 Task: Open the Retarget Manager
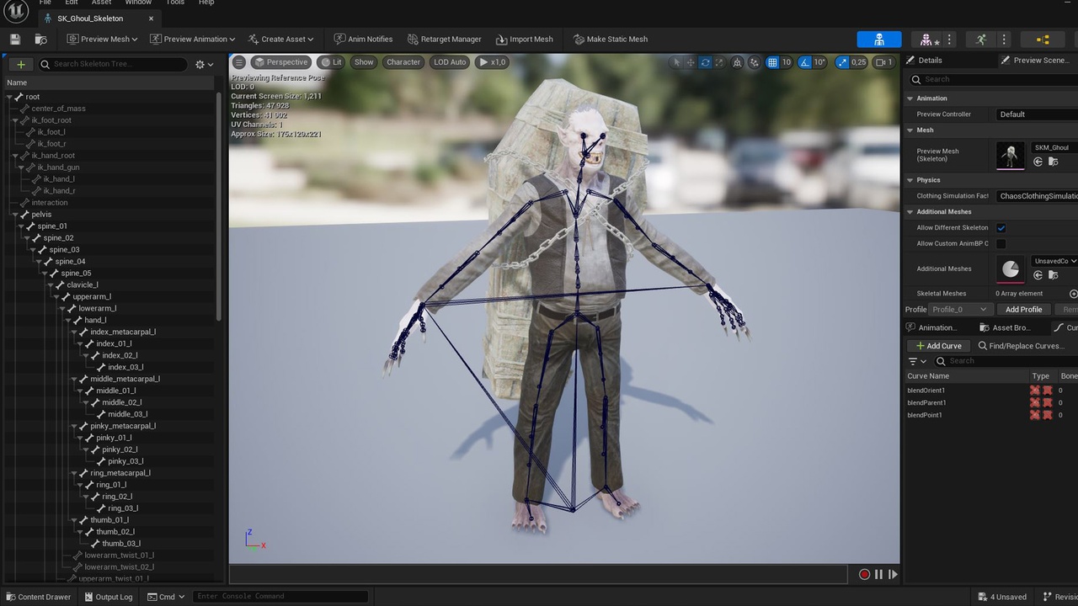tap(444, 39)
